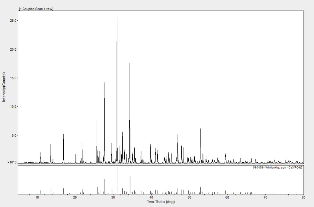Click the 20.0 tick on the intensity axis
Viewport: 314px width, 207px height.
[13, 49]
